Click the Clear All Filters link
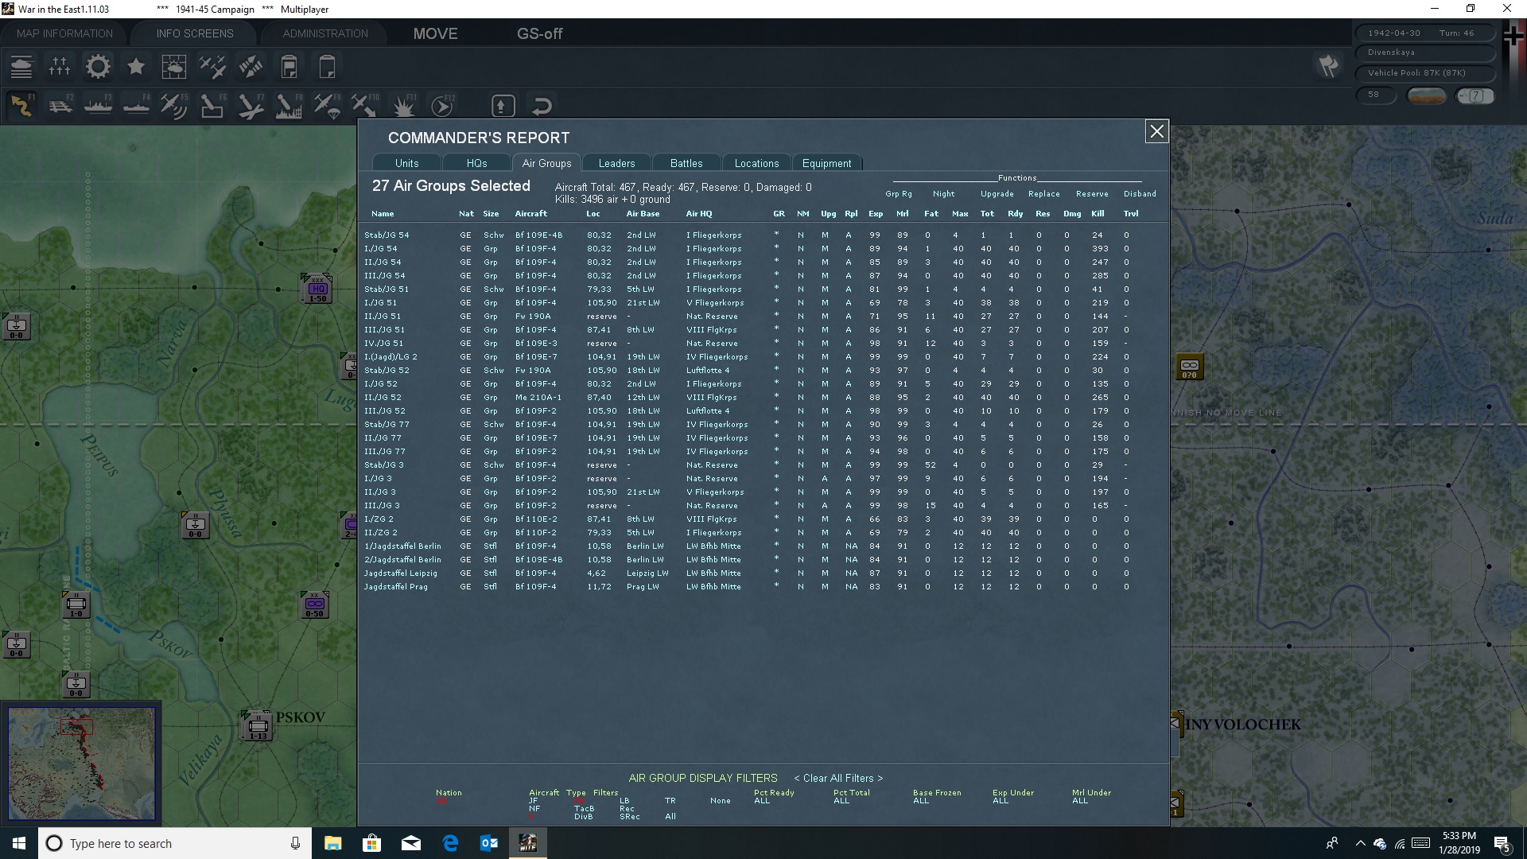 837,778
